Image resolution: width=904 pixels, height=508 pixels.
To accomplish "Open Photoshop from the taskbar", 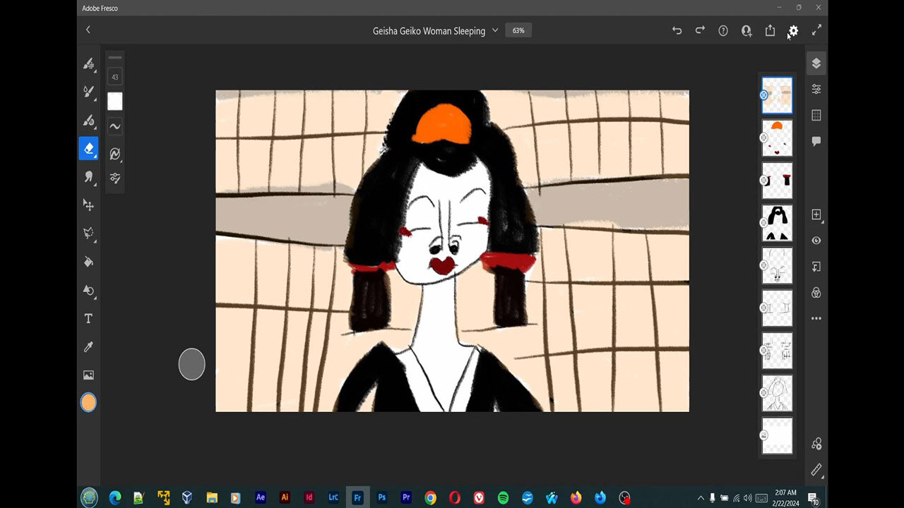I will (x=382, y=497).
